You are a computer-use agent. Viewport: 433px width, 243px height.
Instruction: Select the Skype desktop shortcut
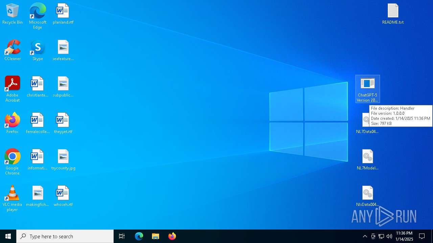[38, 51]
